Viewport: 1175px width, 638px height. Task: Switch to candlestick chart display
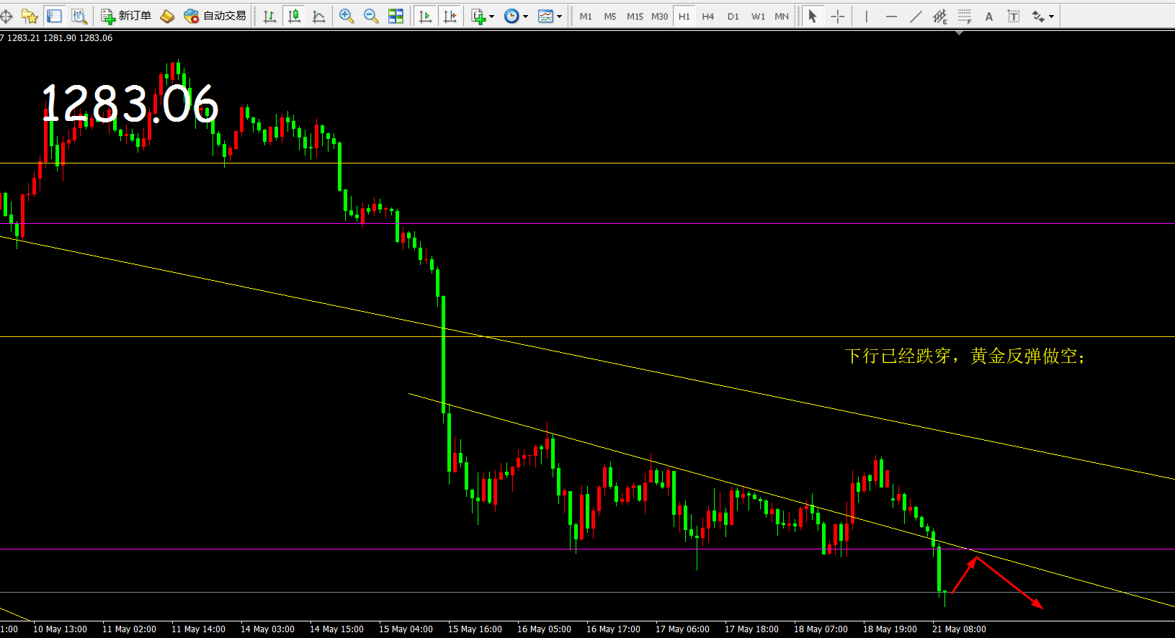pyautogui.click(x=295, y=16)
